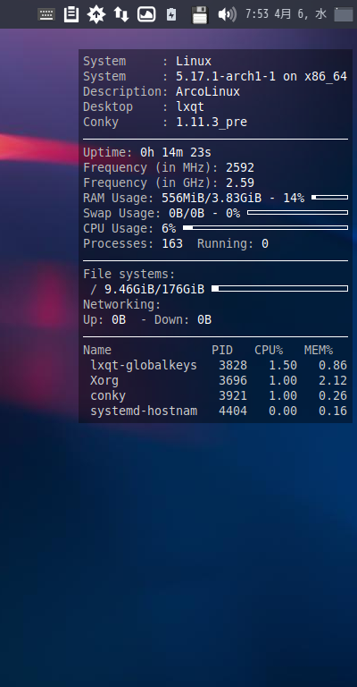
Task: Select the 556MiB/3.83GiB RAM value
Action: tap(212, 198)
